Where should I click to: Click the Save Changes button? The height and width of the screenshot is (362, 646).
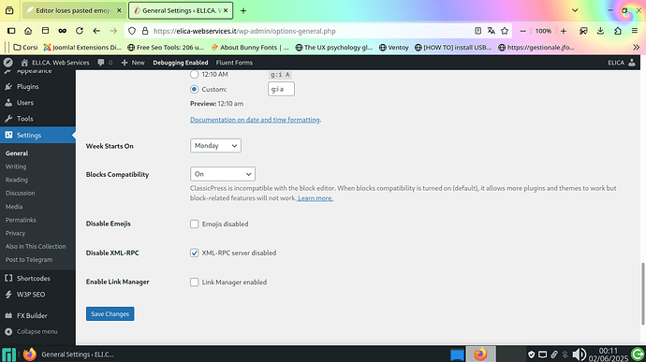tap(110, 313)
